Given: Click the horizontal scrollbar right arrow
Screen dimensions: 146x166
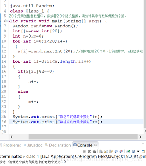Looking at the screenshot, I should point(141,137).
